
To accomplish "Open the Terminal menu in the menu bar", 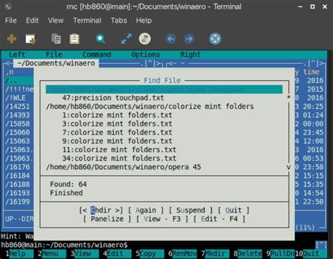I will tap(87, 20).
